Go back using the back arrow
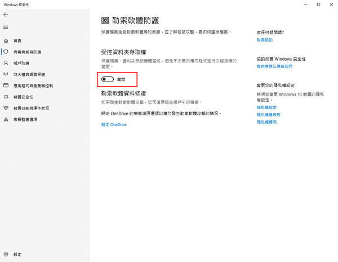338x262 pixels. [x=6, y=15]
